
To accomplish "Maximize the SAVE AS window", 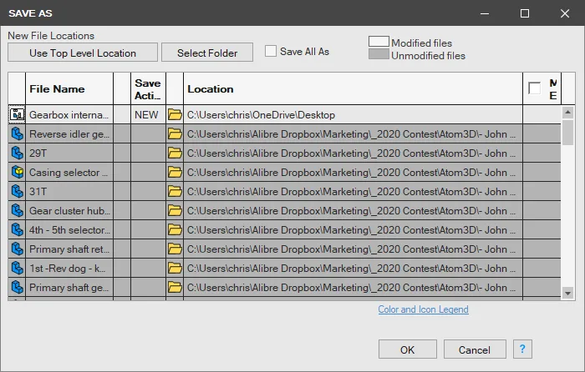I will pos(525,13).
